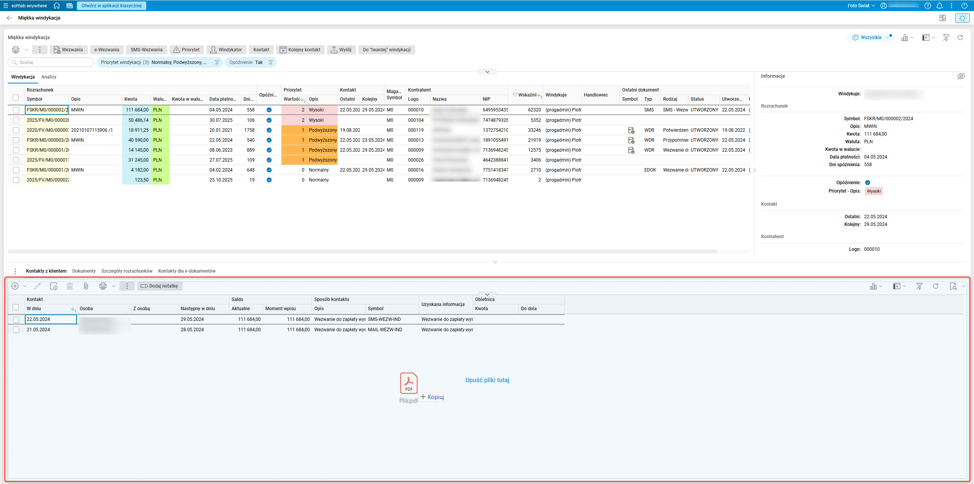Switch to the Analizy tab
The height and width of the screenshot is (484, 974).
(49, 77)
